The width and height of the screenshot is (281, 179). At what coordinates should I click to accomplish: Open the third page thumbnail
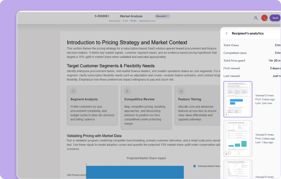click(238, 169)
